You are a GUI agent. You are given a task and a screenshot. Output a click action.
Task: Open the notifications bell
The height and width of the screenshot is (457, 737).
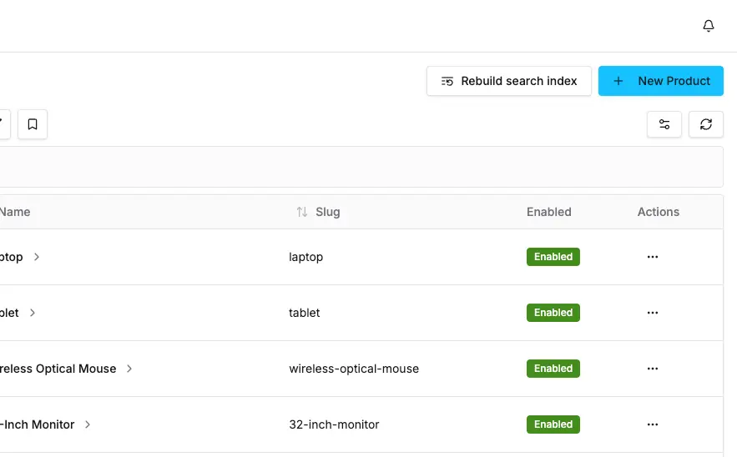(x=709, y=26)
